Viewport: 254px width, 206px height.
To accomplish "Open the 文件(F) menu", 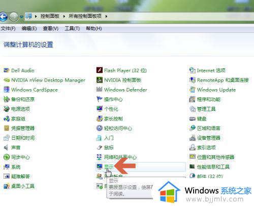I will tap(8, 28).
